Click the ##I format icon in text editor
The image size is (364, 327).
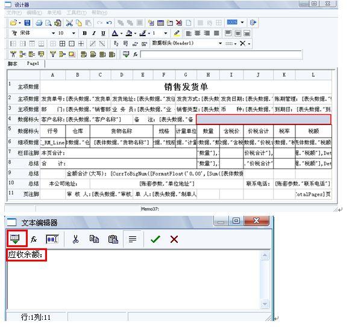52,239
